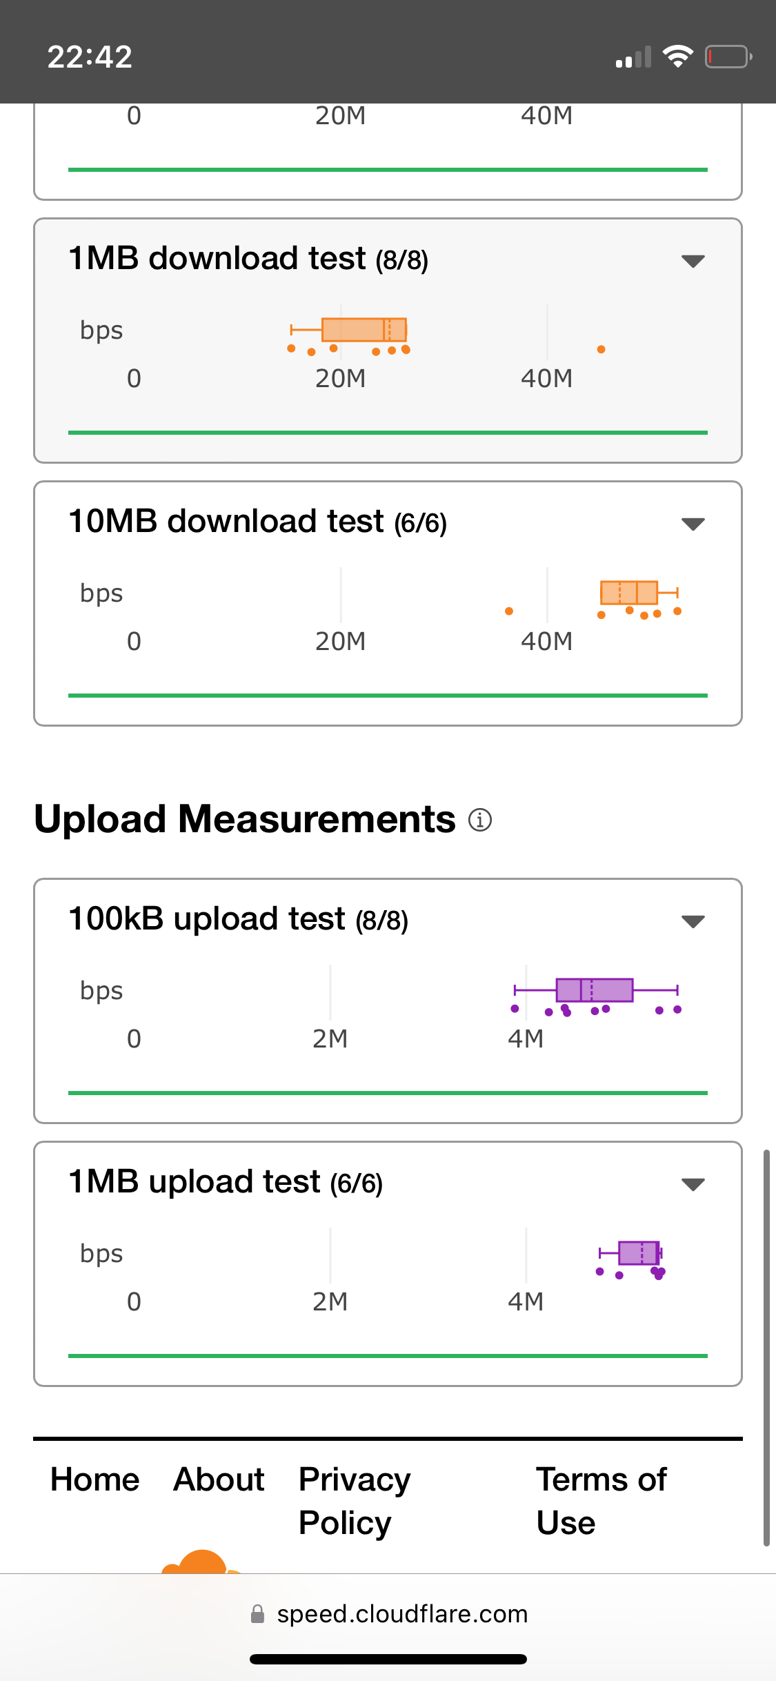Tap the 100kB upload purple box plot
This screenshot has width=776, height=1681.
pyautogui.click(x=595, y=990)
